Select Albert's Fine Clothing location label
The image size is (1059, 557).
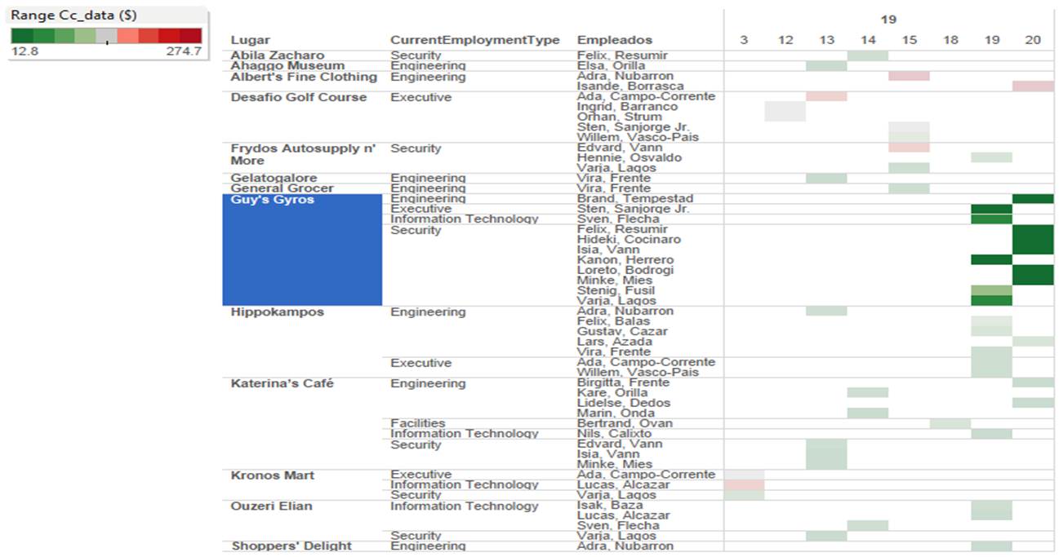304,77
